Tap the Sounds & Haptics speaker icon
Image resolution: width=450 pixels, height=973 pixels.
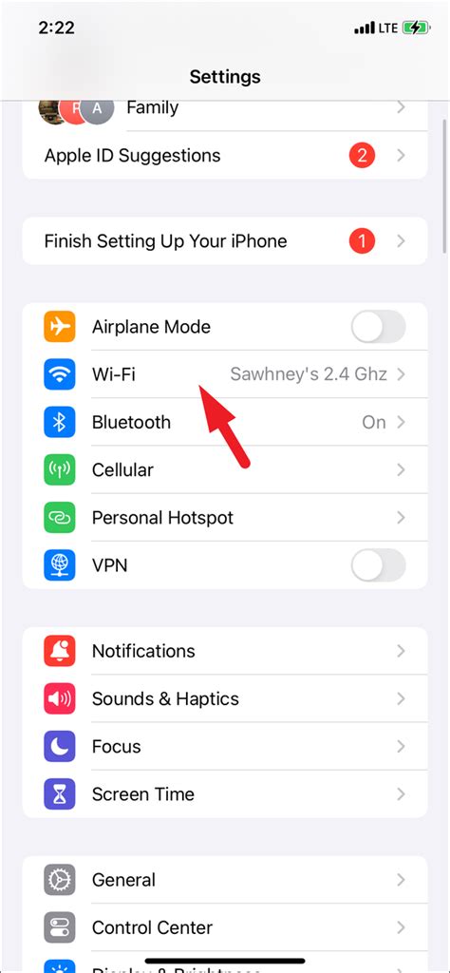(x=60, y=698)
